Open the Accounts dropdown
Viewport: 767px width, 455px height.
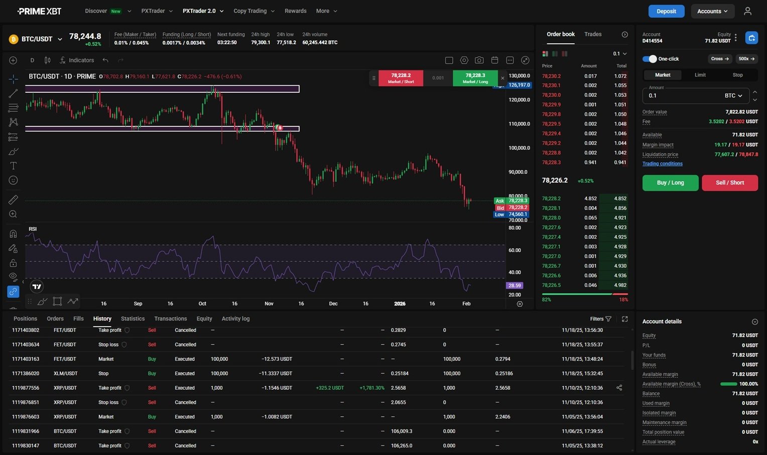click(712, 11)
